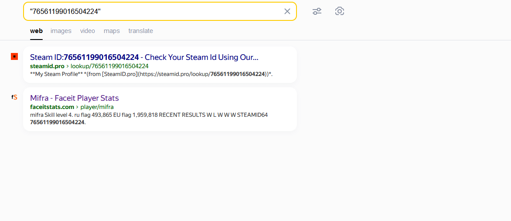The image size is (511, 221).
Task: Click the faceitstats fS favicon
Action: click(x=14, y=97)
